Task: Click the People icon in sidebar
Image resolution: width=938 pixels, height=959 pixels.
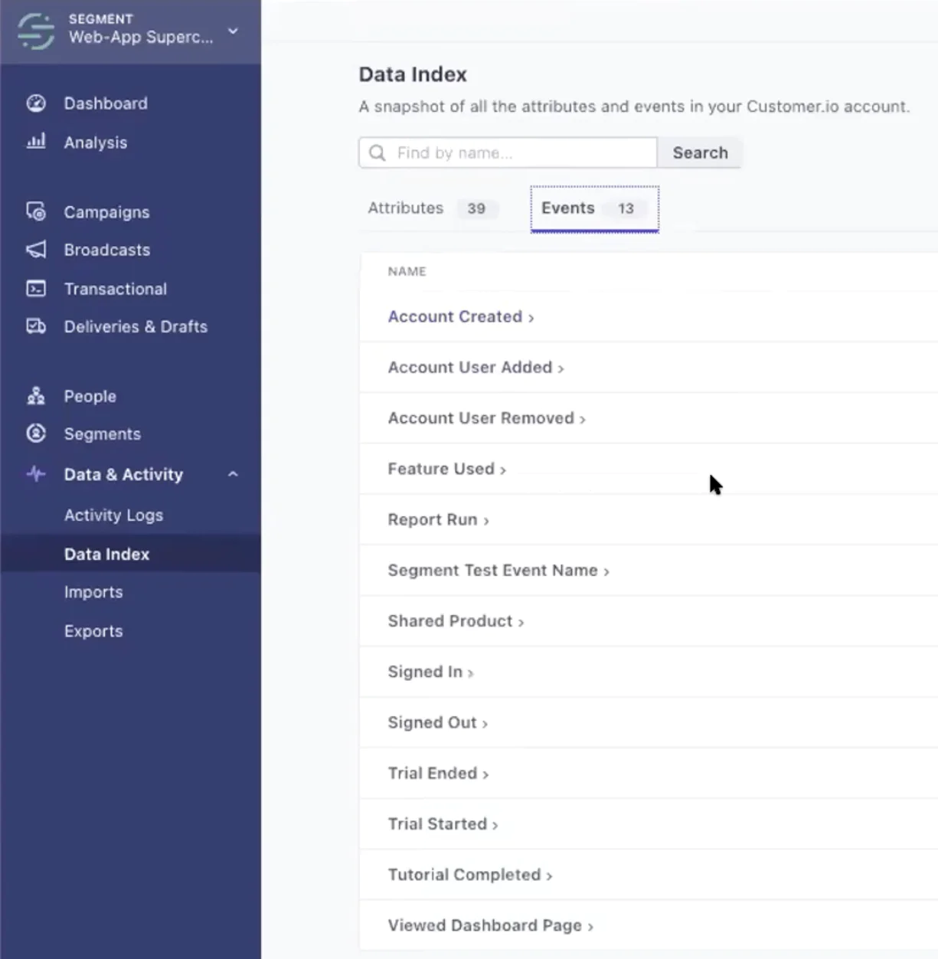Action: [36, 396]
